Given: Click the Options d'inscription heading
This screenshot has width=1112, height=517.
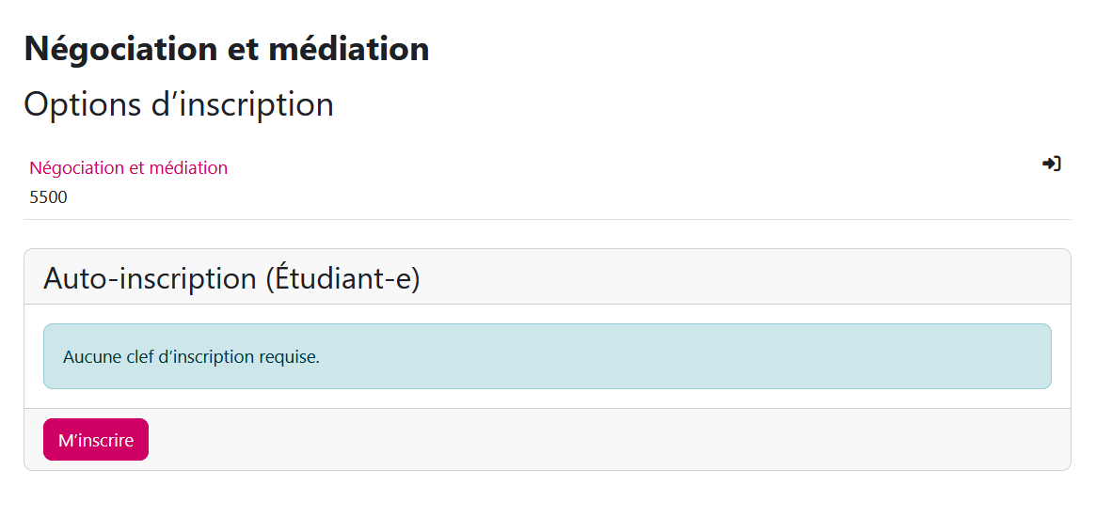Looking at the screenshot, I should click(179, 104).
